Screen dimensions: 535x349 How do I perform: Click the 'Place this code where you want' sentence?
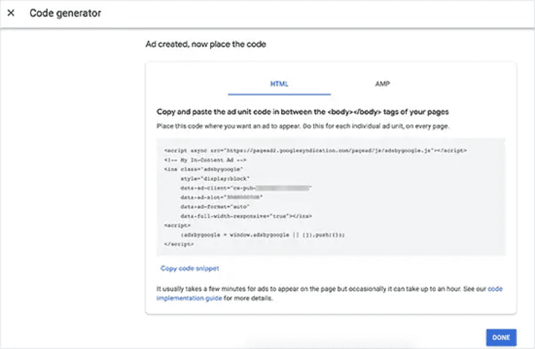[x=303, y=126]
